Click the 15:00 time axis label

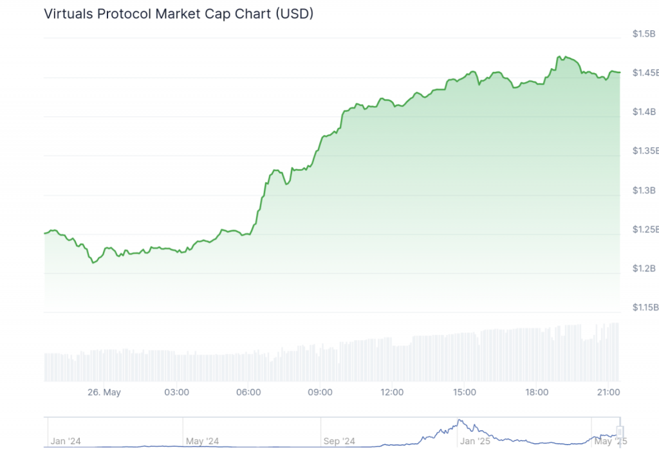464,392
